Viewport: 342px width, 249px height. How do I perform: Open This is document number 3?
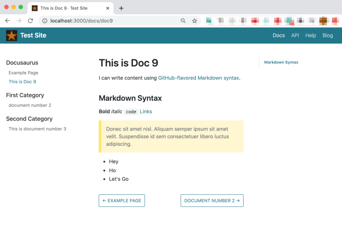click(x=37, y=129)
